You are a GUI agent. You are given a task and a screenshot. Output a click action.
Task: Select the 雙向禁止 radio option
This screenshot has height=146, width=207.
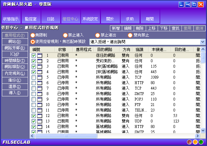(130, 35)
